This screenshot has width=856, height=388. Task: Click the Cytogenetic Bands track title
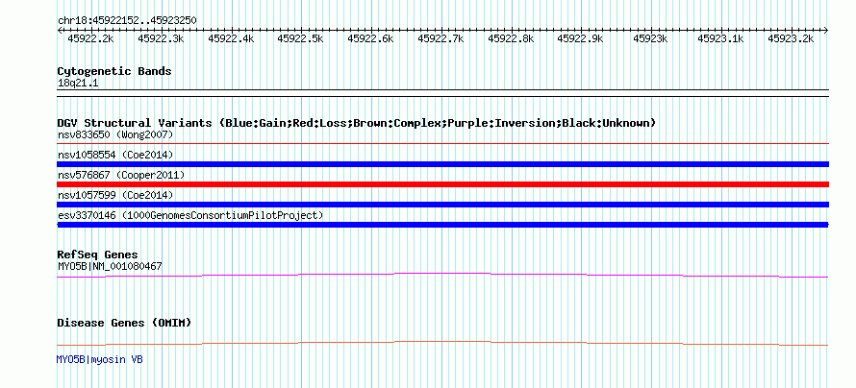coord(114,71)
